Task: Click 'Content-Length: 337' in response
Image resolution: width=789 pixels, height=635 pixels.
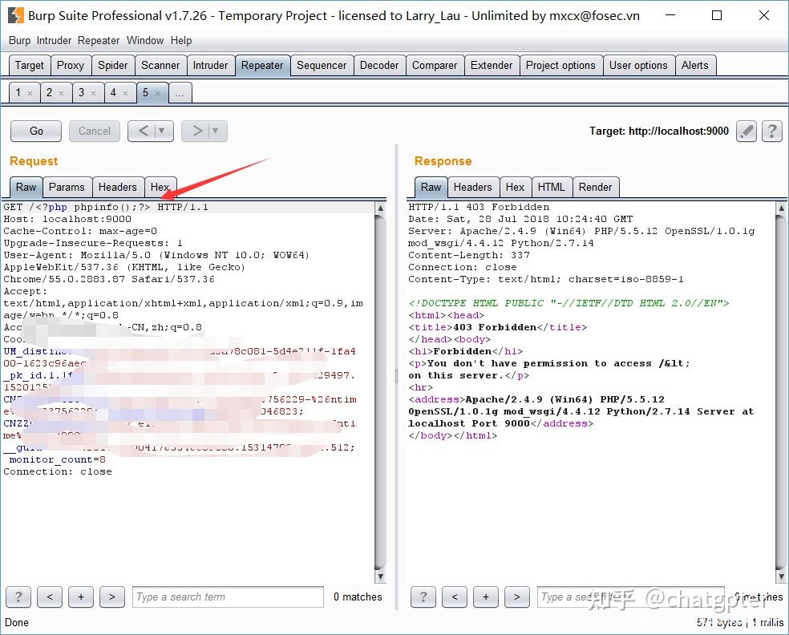Action: coord(468,255)
